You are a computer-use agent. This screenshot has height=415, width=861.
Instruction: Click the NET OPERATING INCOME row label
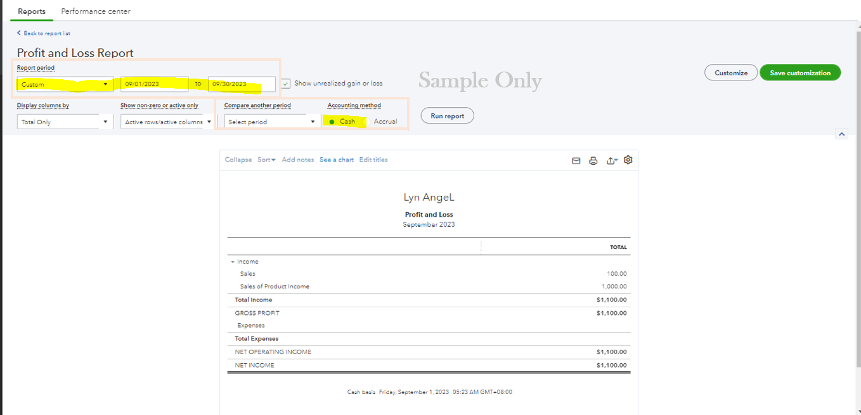click(273, 352)
